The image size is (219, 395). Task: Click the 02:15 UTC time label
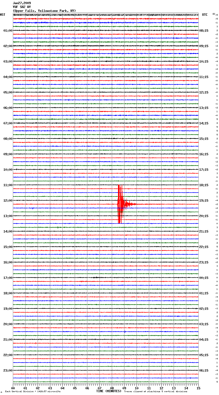tap(204, 309)
